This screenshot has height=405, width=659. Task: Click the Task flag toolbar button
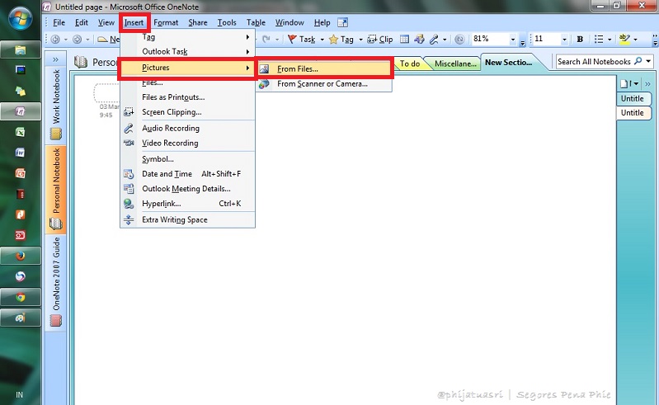302,39
